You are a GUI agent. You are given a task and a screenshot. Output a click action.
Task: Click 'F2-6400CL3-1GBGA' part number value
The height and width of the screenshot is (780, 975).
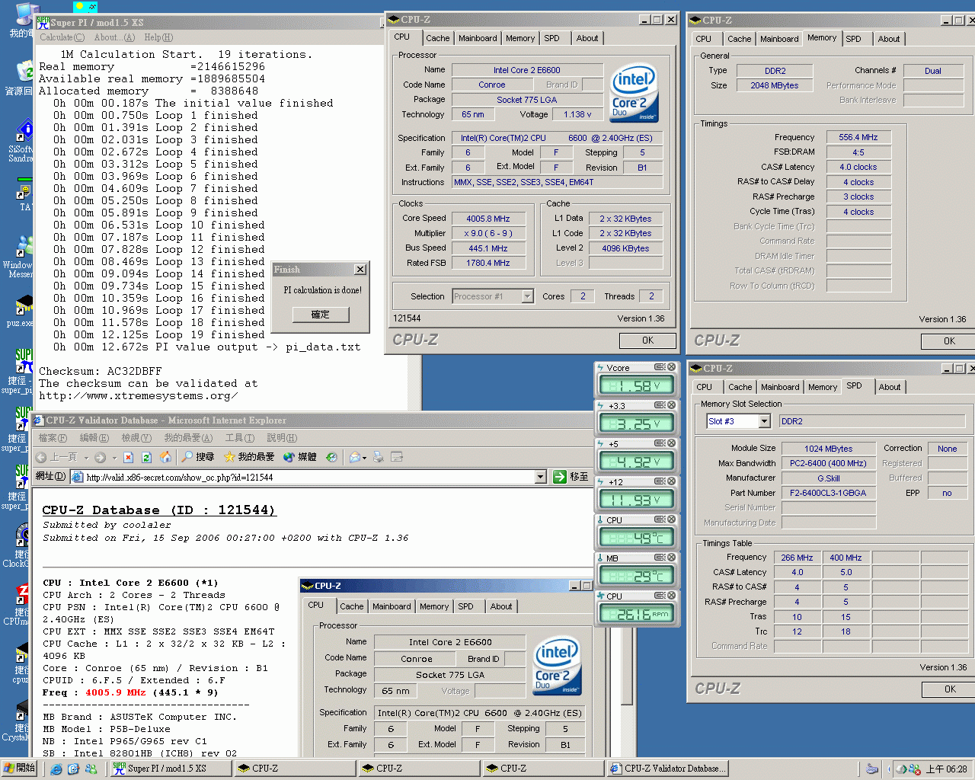(828, 493)
